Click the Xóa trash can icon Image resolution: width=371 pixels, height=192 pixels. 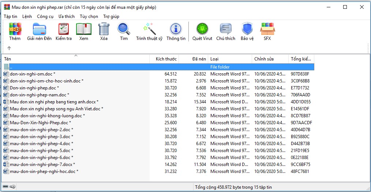[x=104, y=29]
